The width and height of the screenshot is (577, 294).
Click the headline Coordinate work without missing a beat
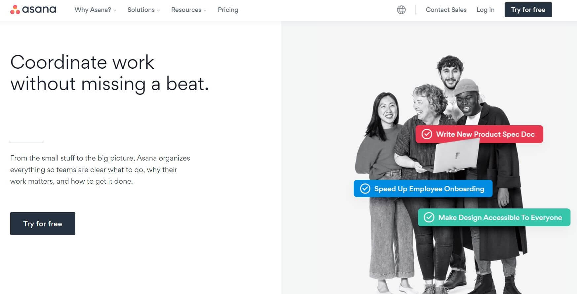109,73
